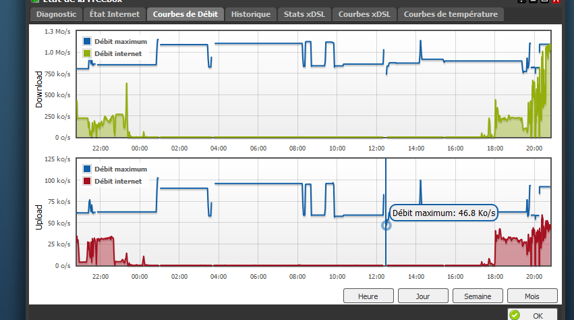This screenshot has width=574, height=320.
Task: Open the Historique tab
Action: (x=251, y=14)
